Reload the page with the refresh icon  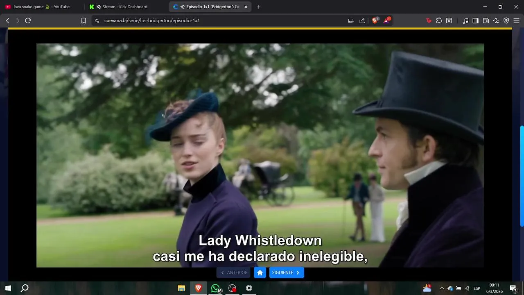point(28,20)
